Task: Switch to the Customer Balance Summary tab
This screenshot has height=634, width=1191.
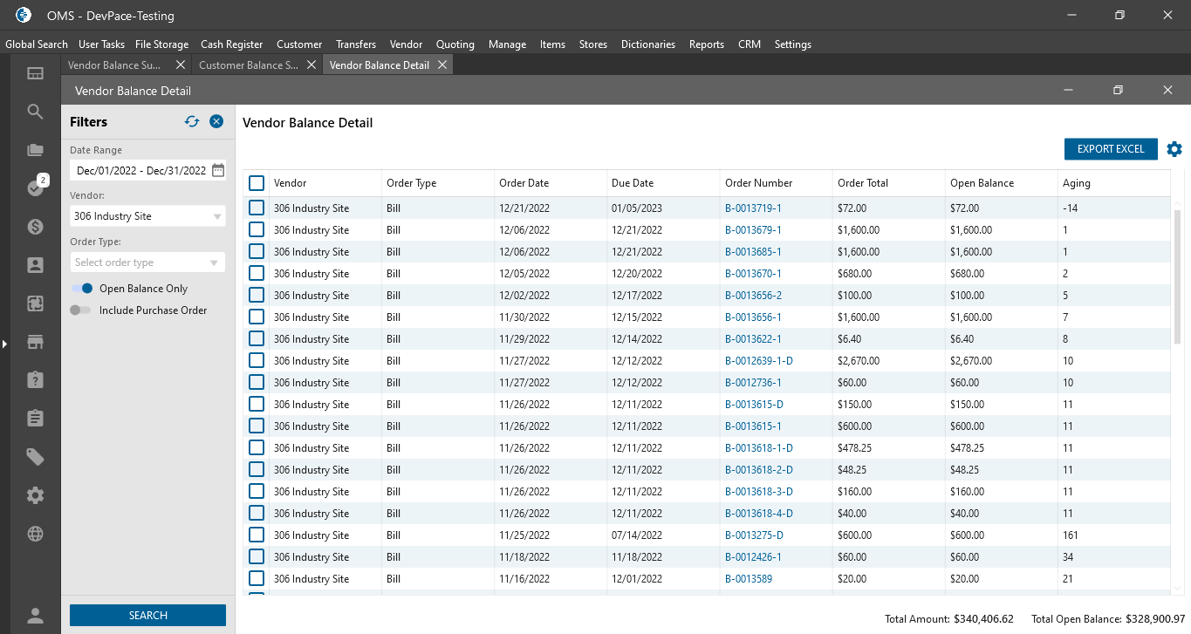Action: point(249,65)
